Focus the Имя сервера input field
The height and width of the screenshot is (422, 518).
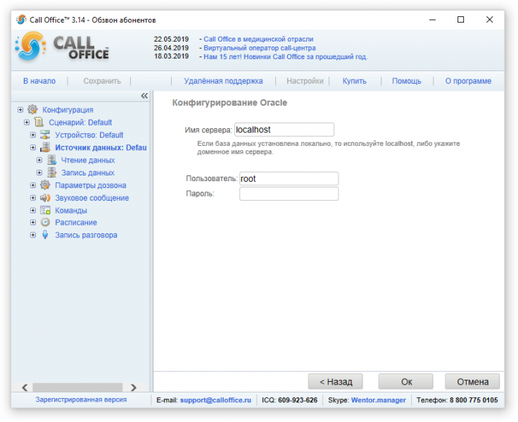(x=284, y=130)
